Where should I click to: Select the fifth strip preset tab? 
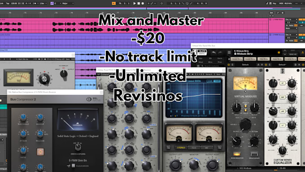tap(290, 59)
